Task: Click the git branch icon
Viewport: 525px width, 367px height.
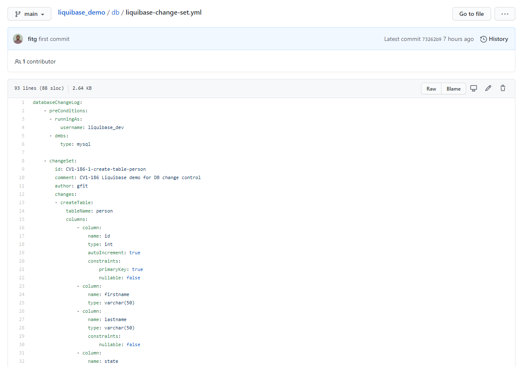Action: click(18, 14)
